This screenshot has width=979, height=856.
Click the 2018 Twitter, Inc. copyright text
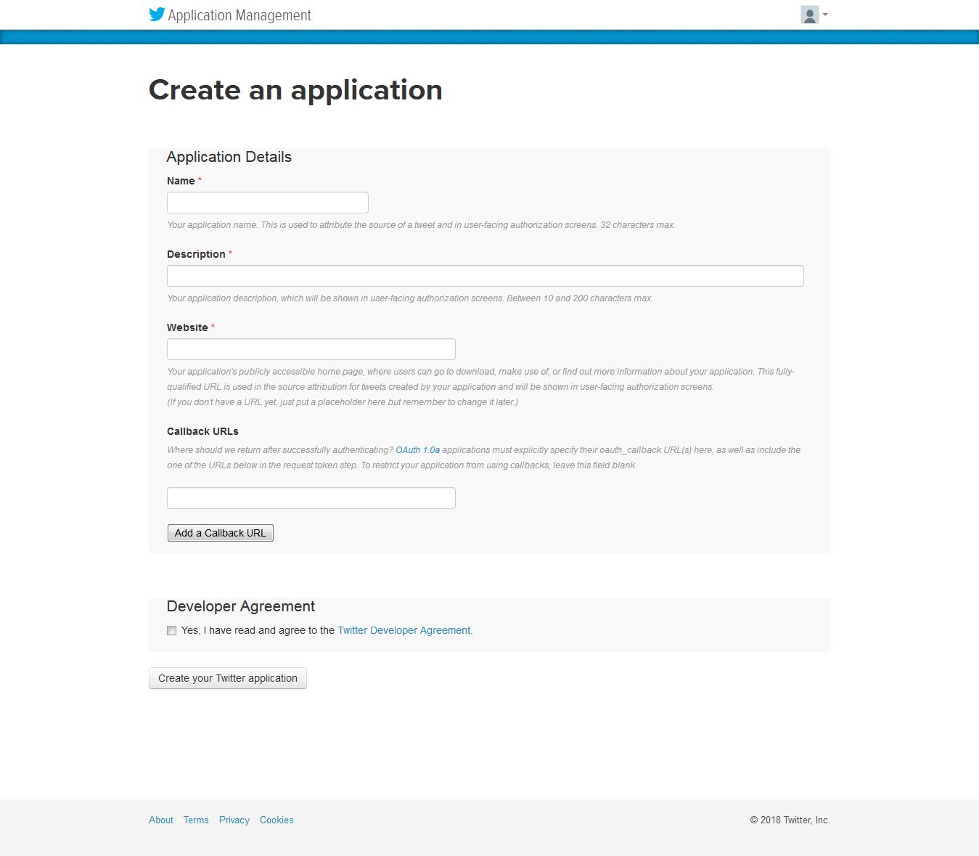click(790, 820)
